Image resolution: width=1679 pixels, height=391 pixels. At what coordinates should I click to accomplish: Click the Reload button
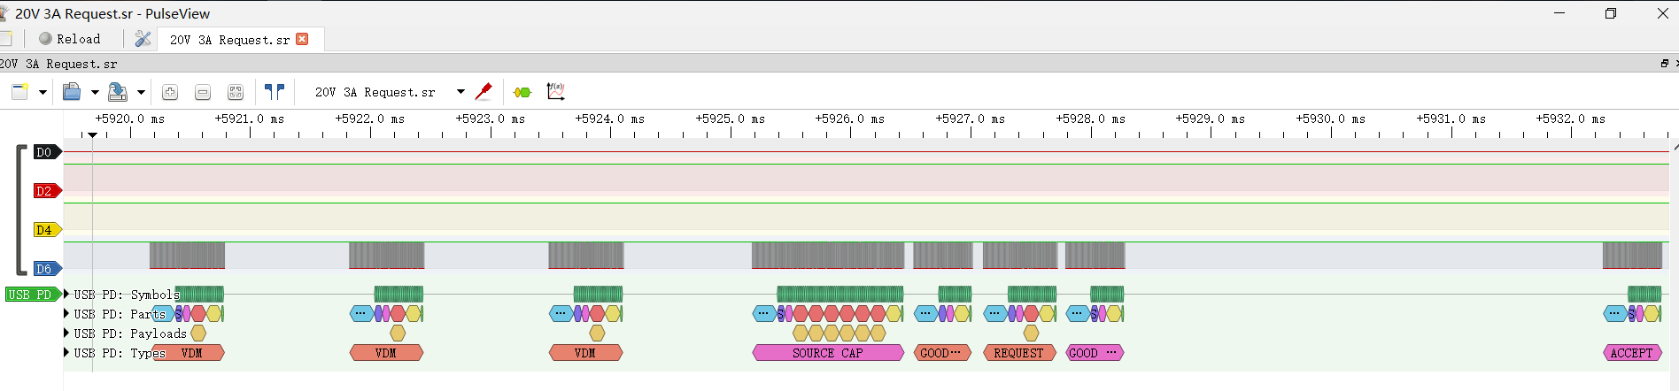point(69,39)
